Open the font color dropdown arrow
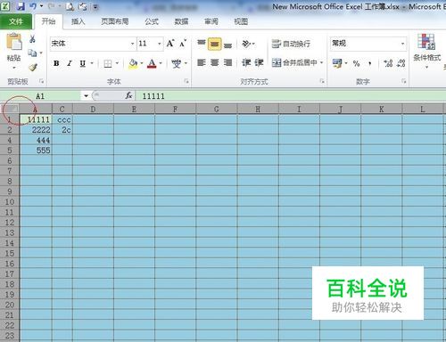Screen dimensions: 446x342 coord(161,63)
